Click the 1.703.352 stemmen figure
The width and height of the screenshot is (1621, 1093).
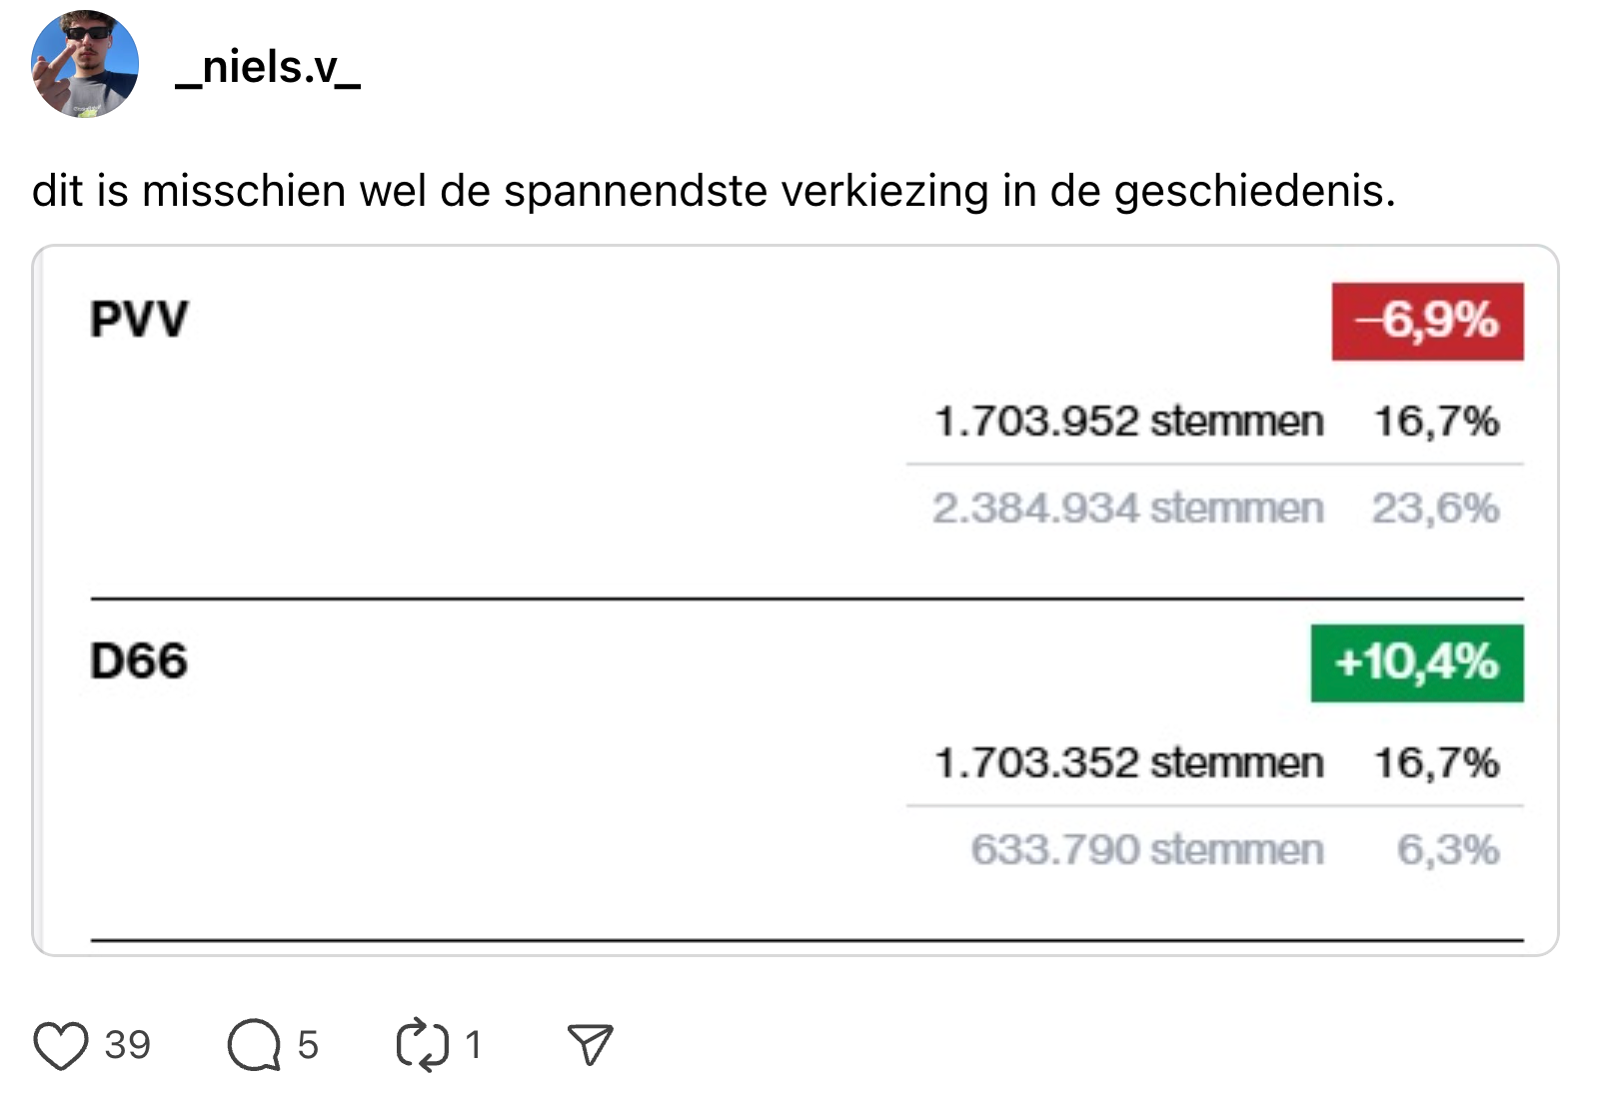point(1128,763)
